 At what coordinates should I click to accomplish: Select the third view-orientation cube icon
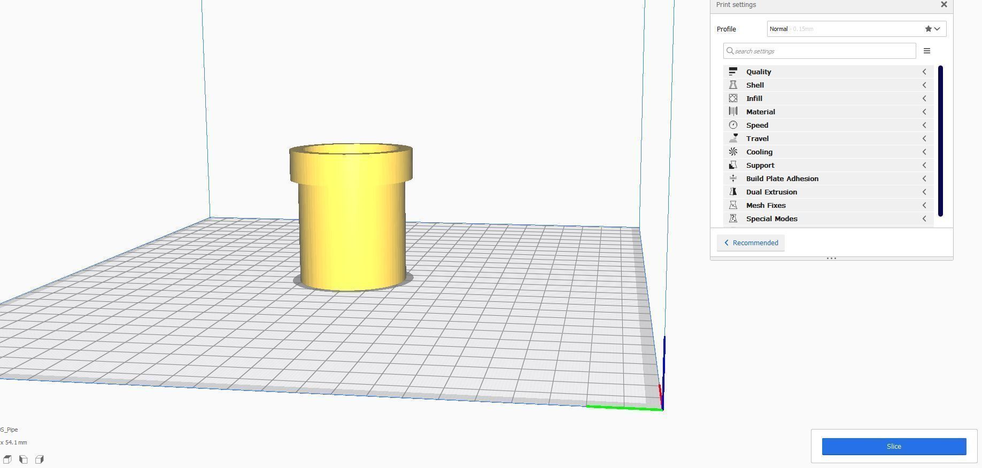click(x=40, y=459)
